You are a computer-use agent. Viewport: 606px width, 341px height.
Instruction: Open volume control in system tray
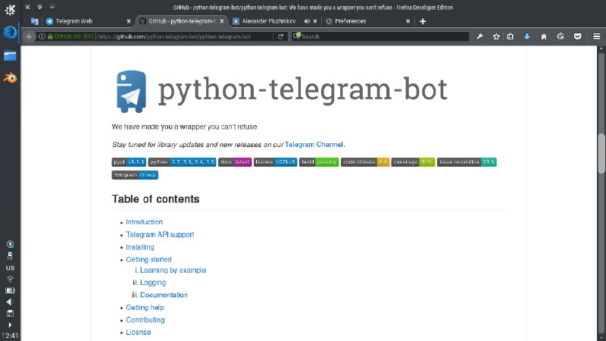coord(10,302)
